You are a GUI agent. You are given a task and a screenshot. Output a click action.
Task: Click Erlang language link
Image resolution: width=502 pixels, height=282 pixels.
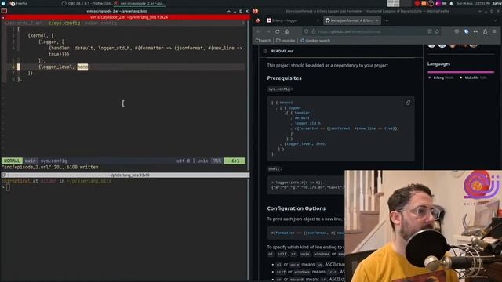(x=438, y=78)
